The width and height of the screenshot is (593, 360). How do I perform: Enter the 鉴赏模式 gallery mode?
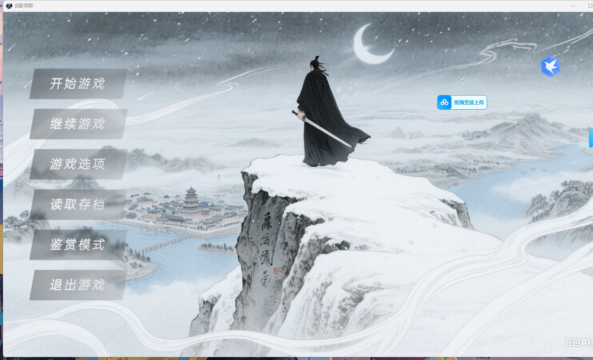(78, 245)
